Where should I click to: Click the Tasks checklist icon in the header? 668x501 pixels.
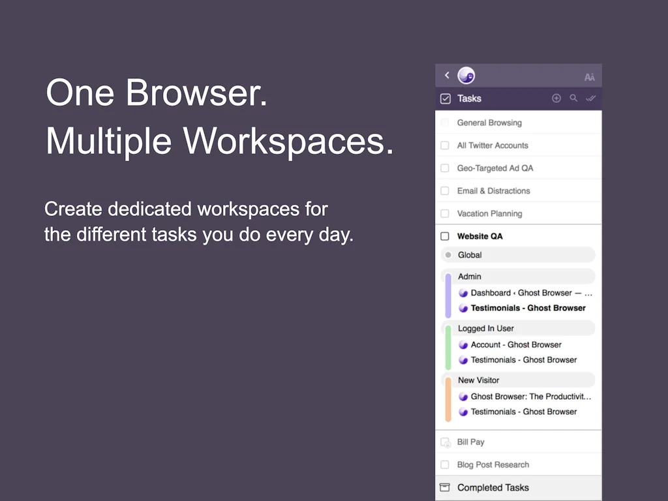(x=445, y=98)
